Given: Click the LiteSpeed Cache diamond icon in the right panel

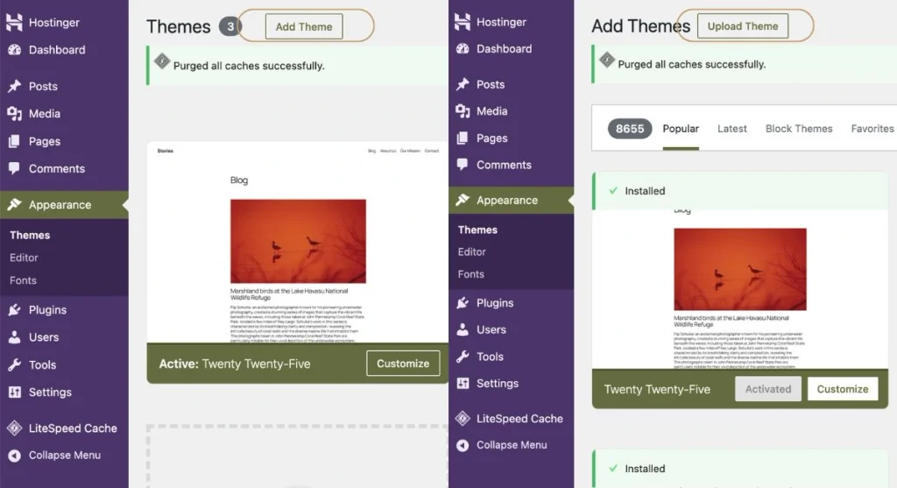Looking at the screenshot, I should 463,418.
